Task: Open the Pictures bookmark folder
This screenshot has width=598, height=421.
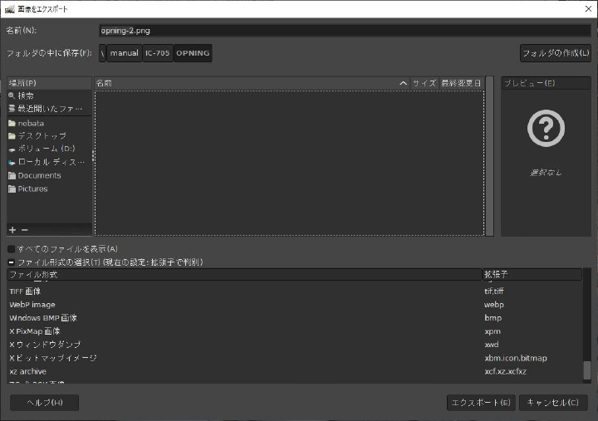Action: [x=32, y=188]
